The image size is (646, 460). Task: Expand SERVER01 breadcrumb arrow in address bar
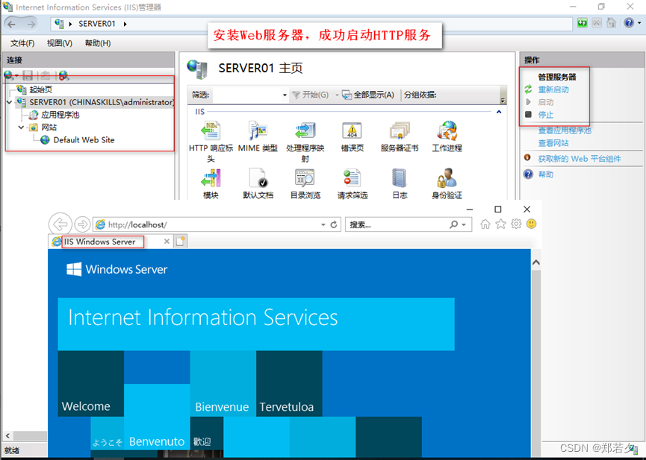tap(125, 25)
